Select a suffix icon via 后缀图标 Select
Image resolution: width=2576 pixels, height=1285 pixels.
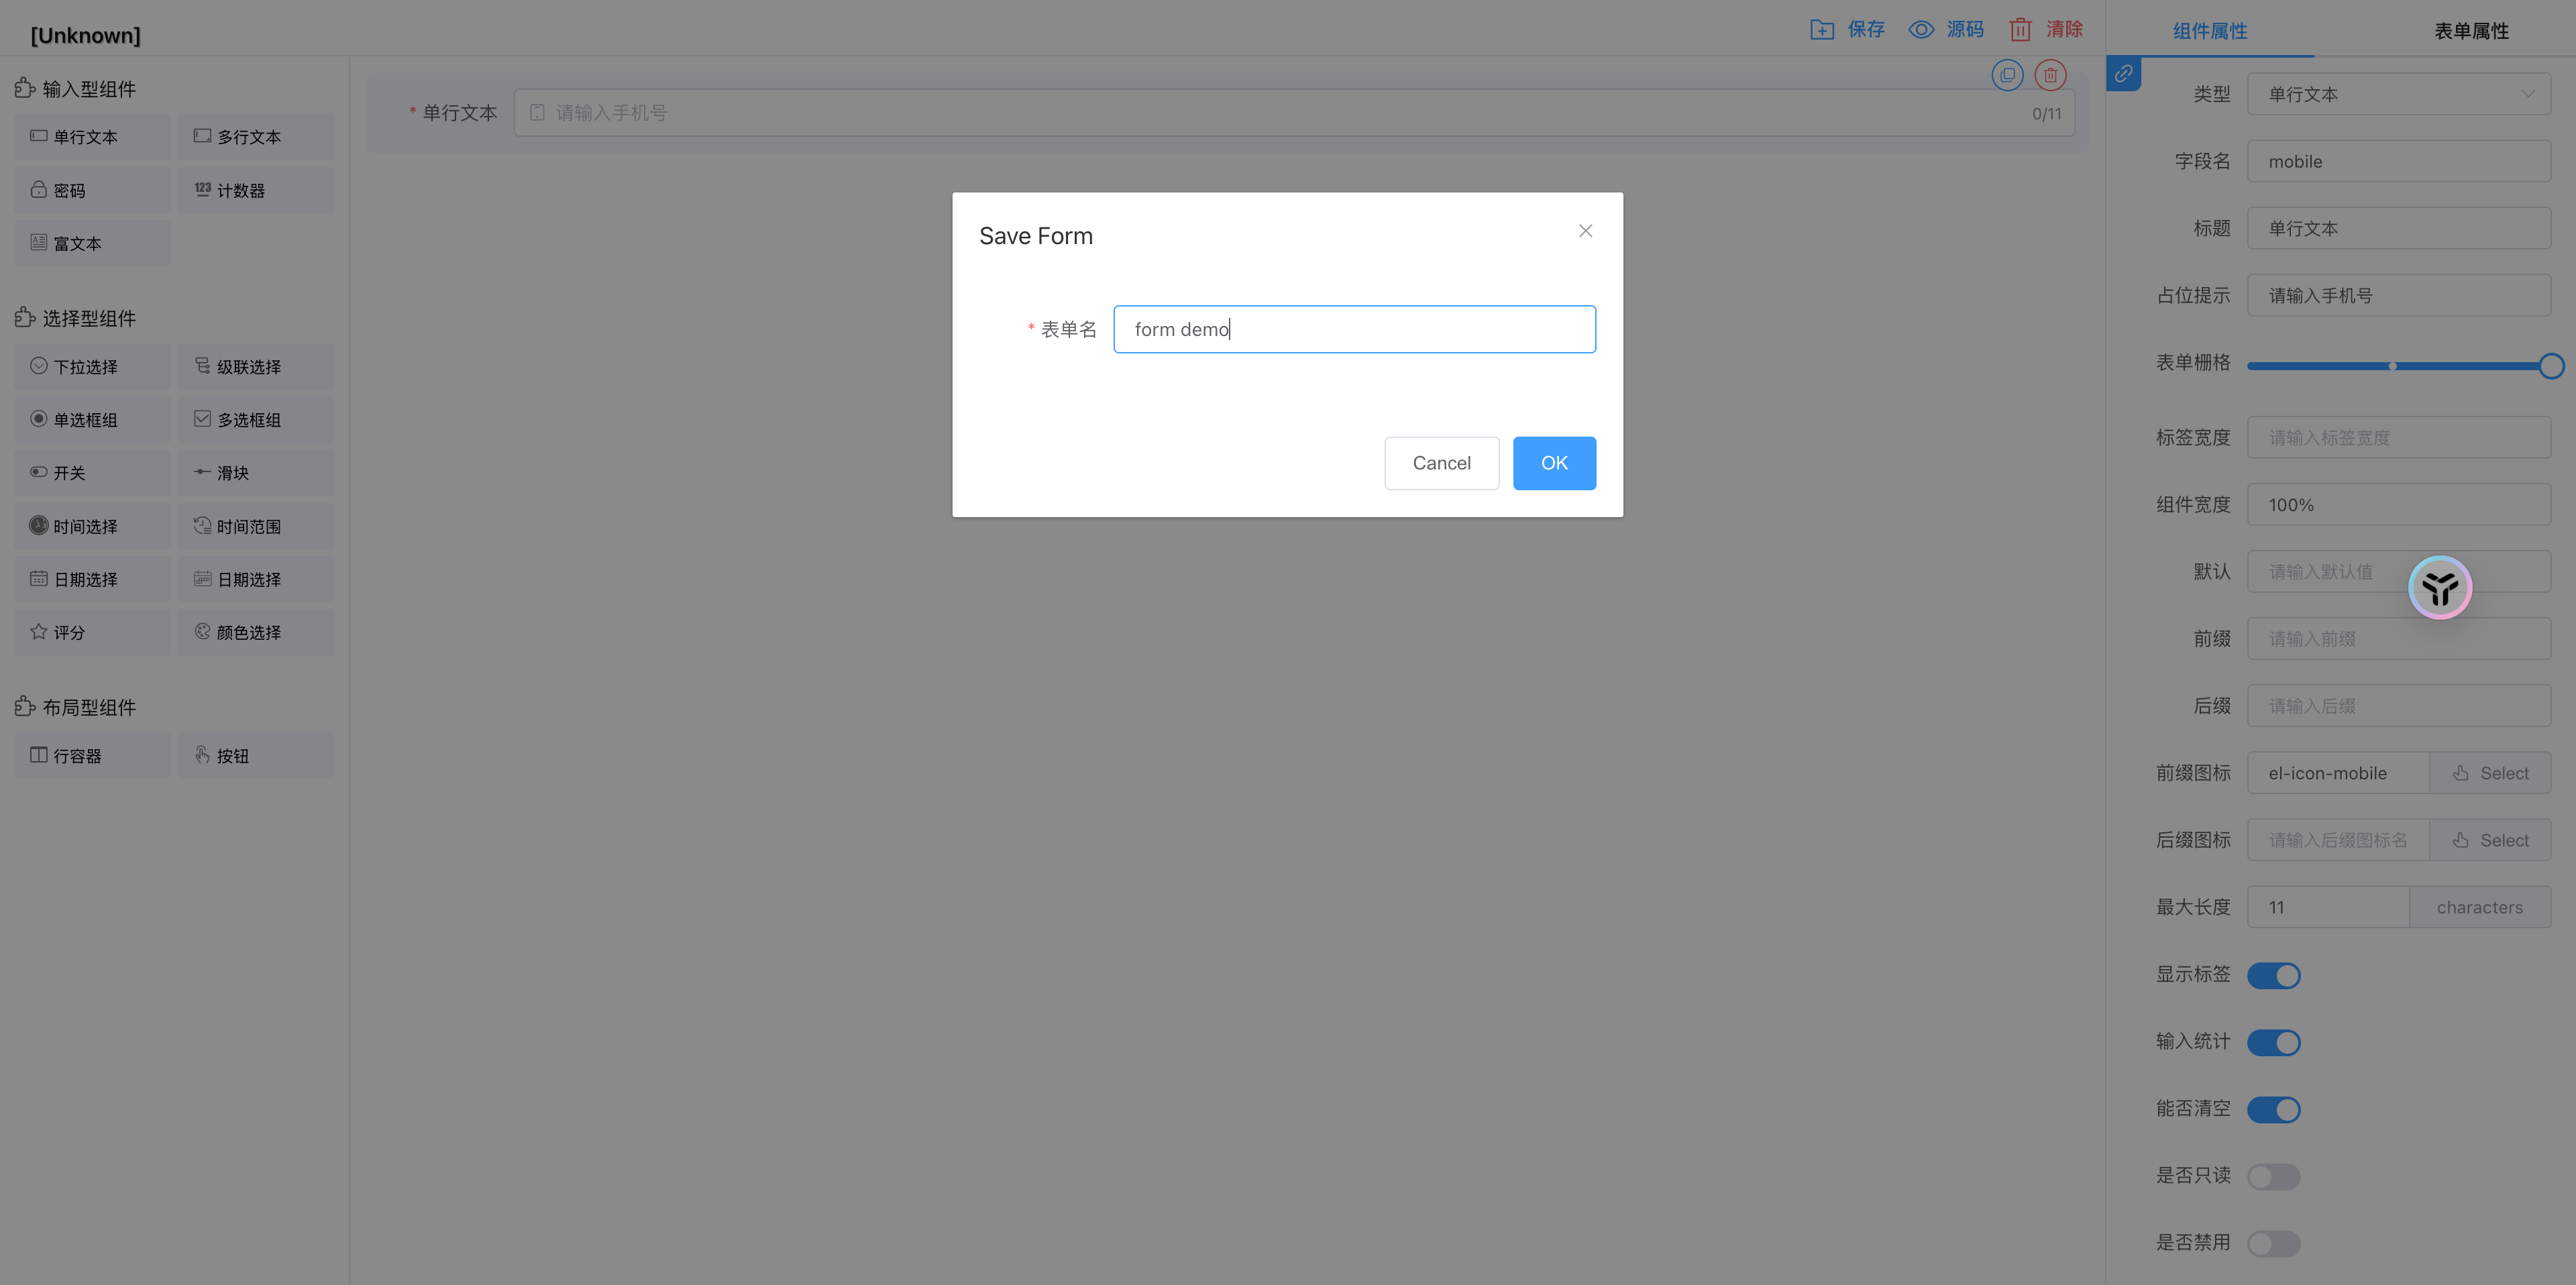click(2491, 839)
